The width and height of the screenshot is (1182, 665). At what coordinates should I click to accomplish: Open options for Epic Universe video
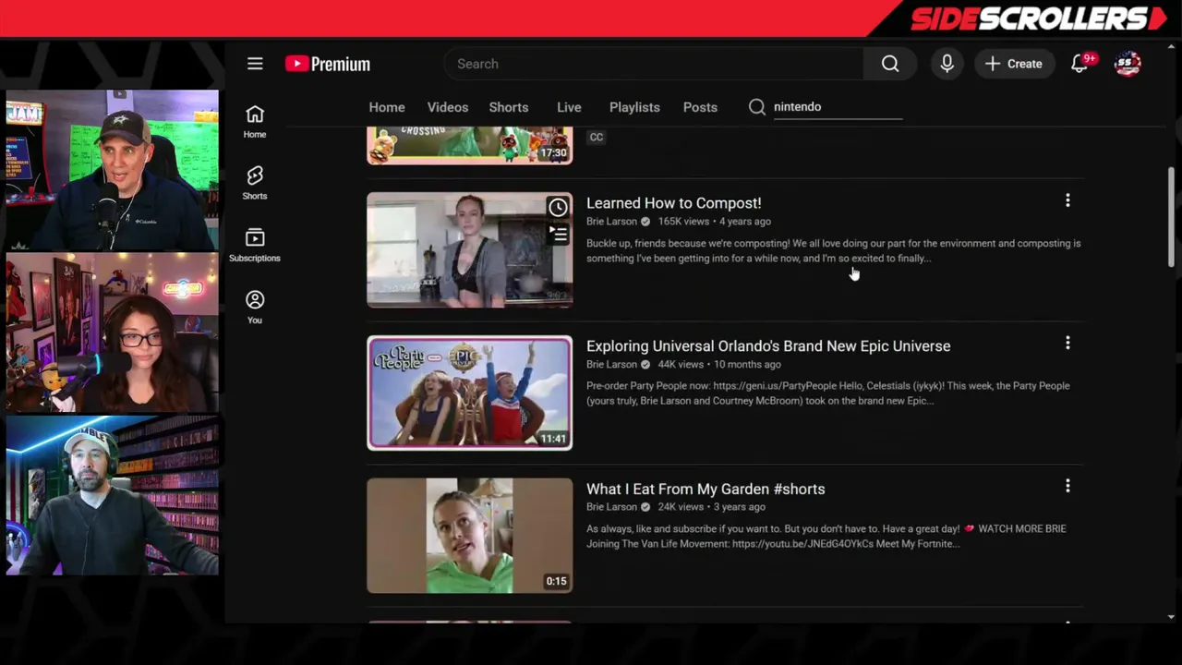coord(1067,343)
